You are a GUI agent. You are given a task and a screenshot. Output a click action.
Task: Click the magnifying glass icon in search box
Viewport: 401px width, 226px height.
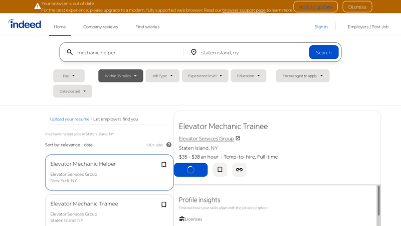pos(70,52)
